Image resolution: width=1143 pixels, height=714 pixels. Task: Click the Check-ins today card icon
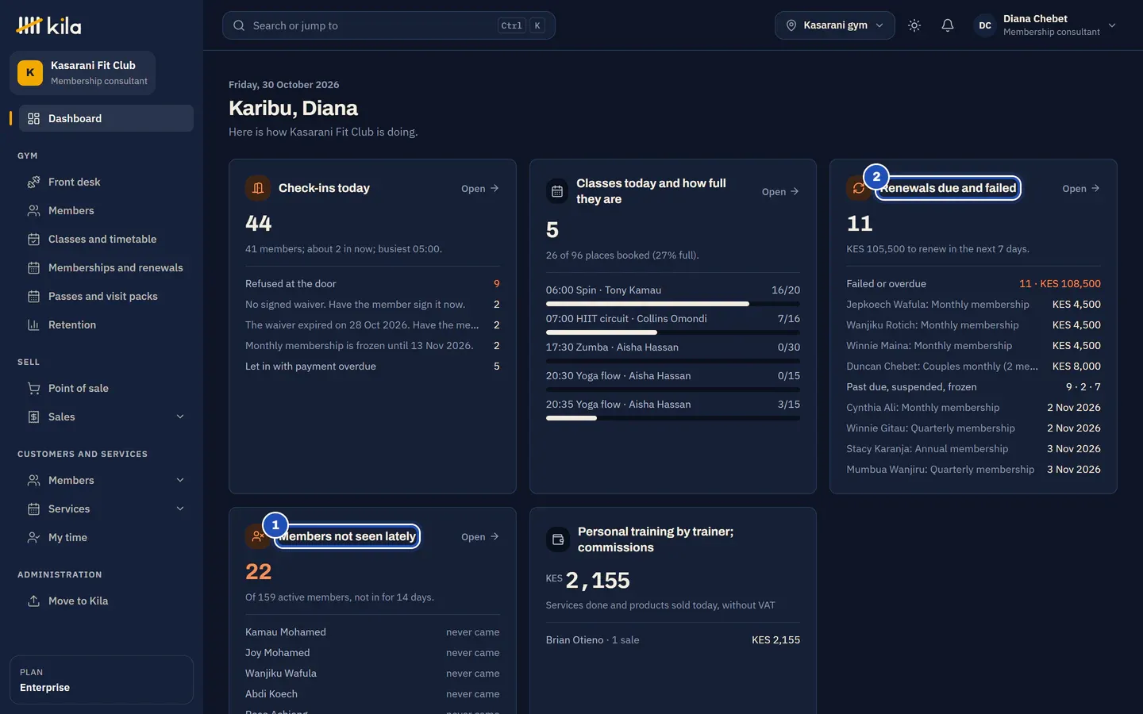click(x=258, y=188)
